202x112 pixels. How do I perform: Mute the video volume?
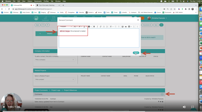(x=184, y=107)
